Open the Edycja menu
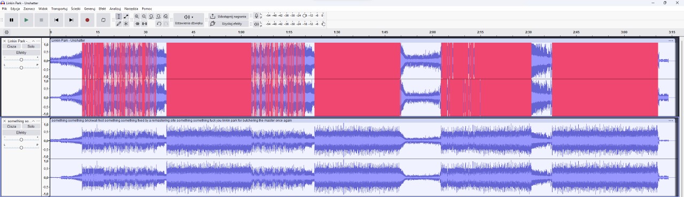Image resolution: width=684 pixels, height=197 pixels. point(15,9)
